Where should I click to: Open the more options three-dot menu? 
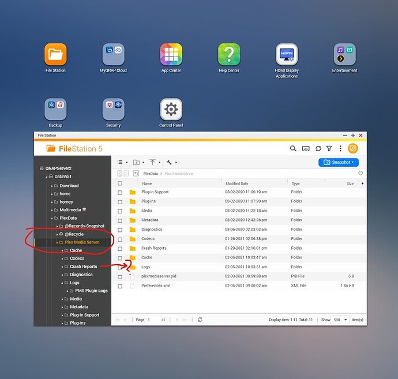coord(340,148)
